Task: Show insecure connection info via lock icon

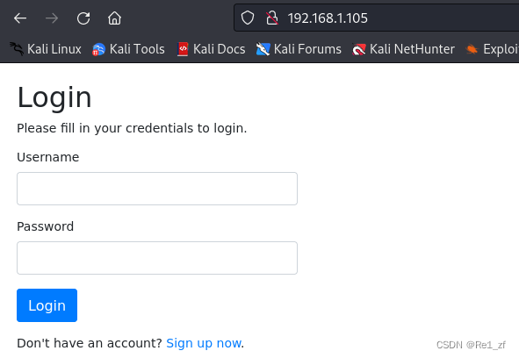Action: click(x=272, y=18)
